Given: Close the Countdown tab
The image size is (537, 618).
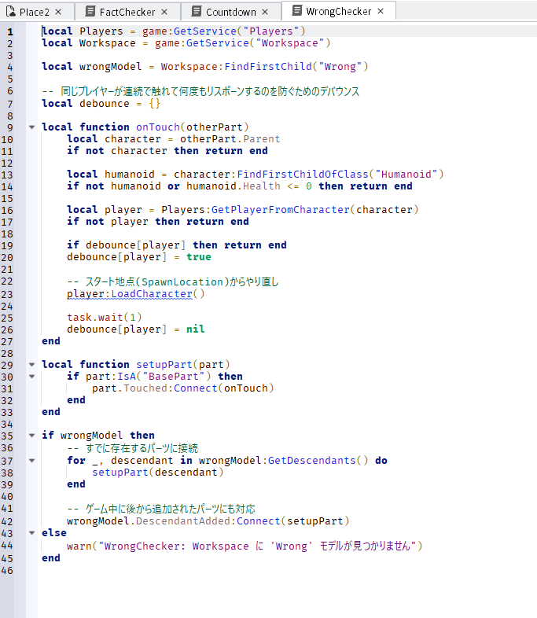Looking at the screenshot, I should point(265,12).
